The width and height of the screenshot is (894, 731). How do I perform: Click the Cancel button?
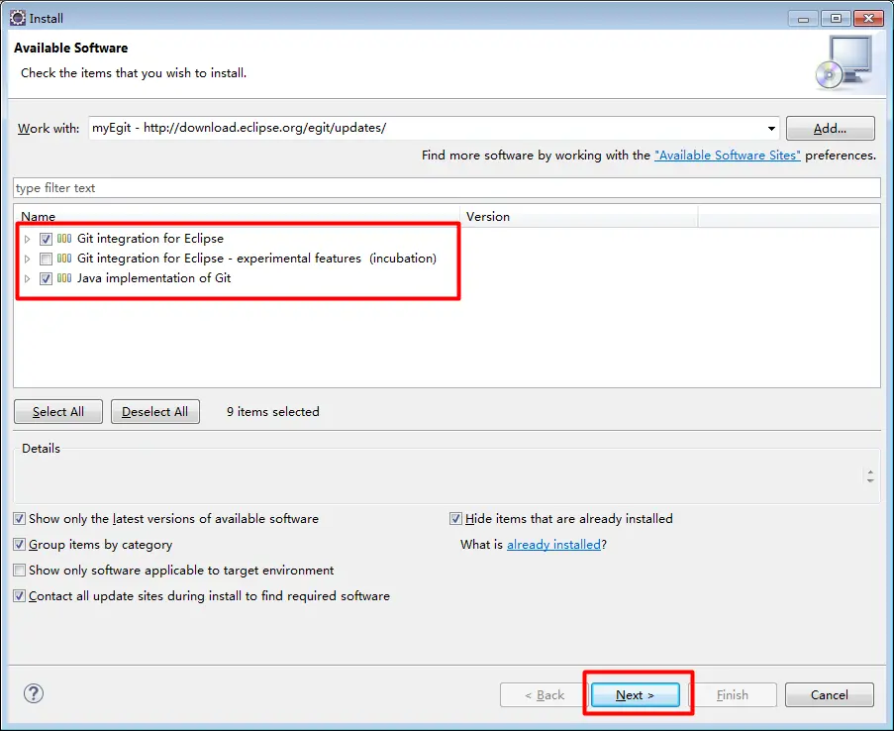tap(830, 695)
